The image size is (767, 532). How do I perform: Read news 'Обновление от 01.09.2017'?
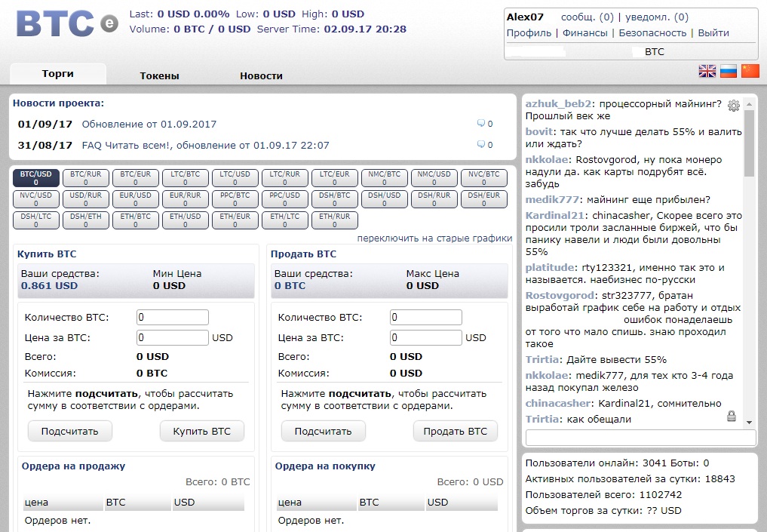[149, 124]
